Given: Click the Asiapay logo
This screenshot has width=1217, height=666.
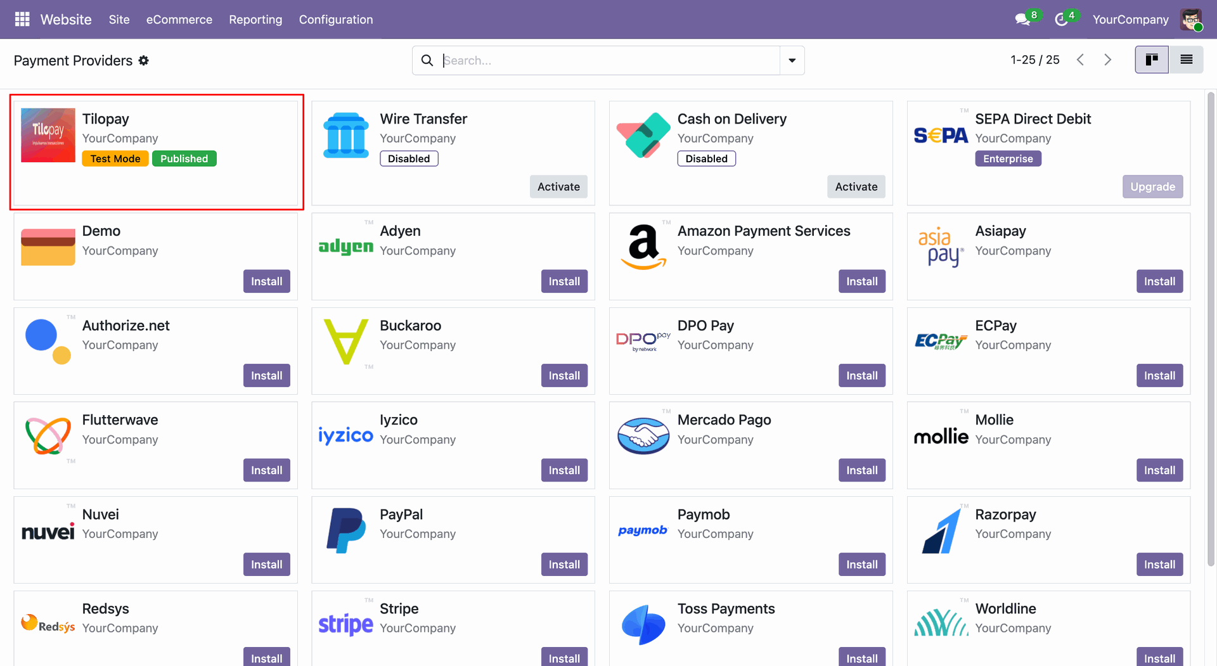Looking at the screenshot, I should (941, 247).
